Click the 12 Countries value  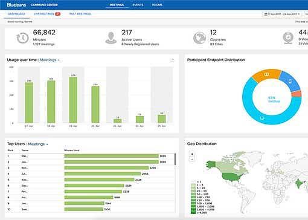[213, 33]
